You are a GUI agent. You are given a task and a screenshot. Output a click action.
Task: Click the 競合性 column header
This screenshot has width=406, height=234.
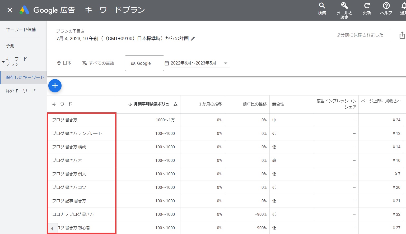pyautogui.click(x=278, y=104)
